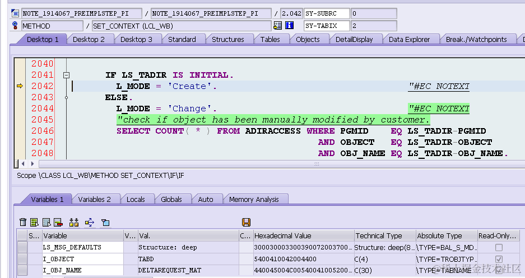Image resolution: width=525 pixels, height=278 pixels.
Task: Select row of variable LS_MSG_DEFAULTS
Action: [22, 248]
